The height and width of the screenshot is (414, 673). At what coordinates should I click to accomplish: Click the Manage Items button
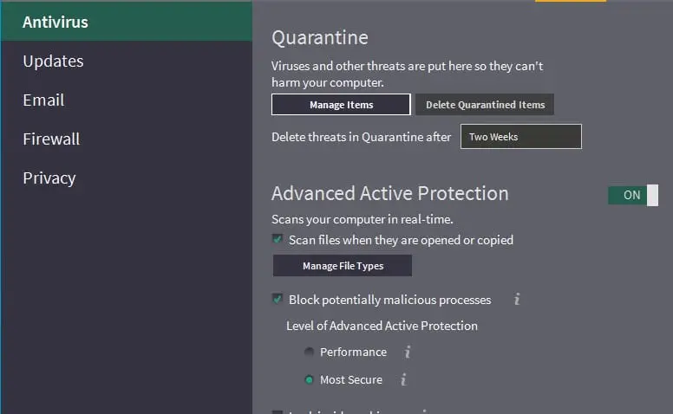(x=341, y=105)
